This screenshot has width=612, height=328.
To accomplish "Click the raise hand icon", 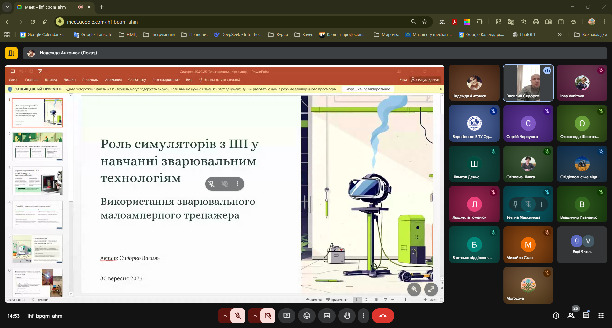I will click(x=347, y=316).
